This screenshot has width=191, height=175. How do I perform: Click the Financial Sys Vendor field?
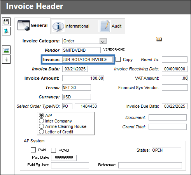coord(175,87)
